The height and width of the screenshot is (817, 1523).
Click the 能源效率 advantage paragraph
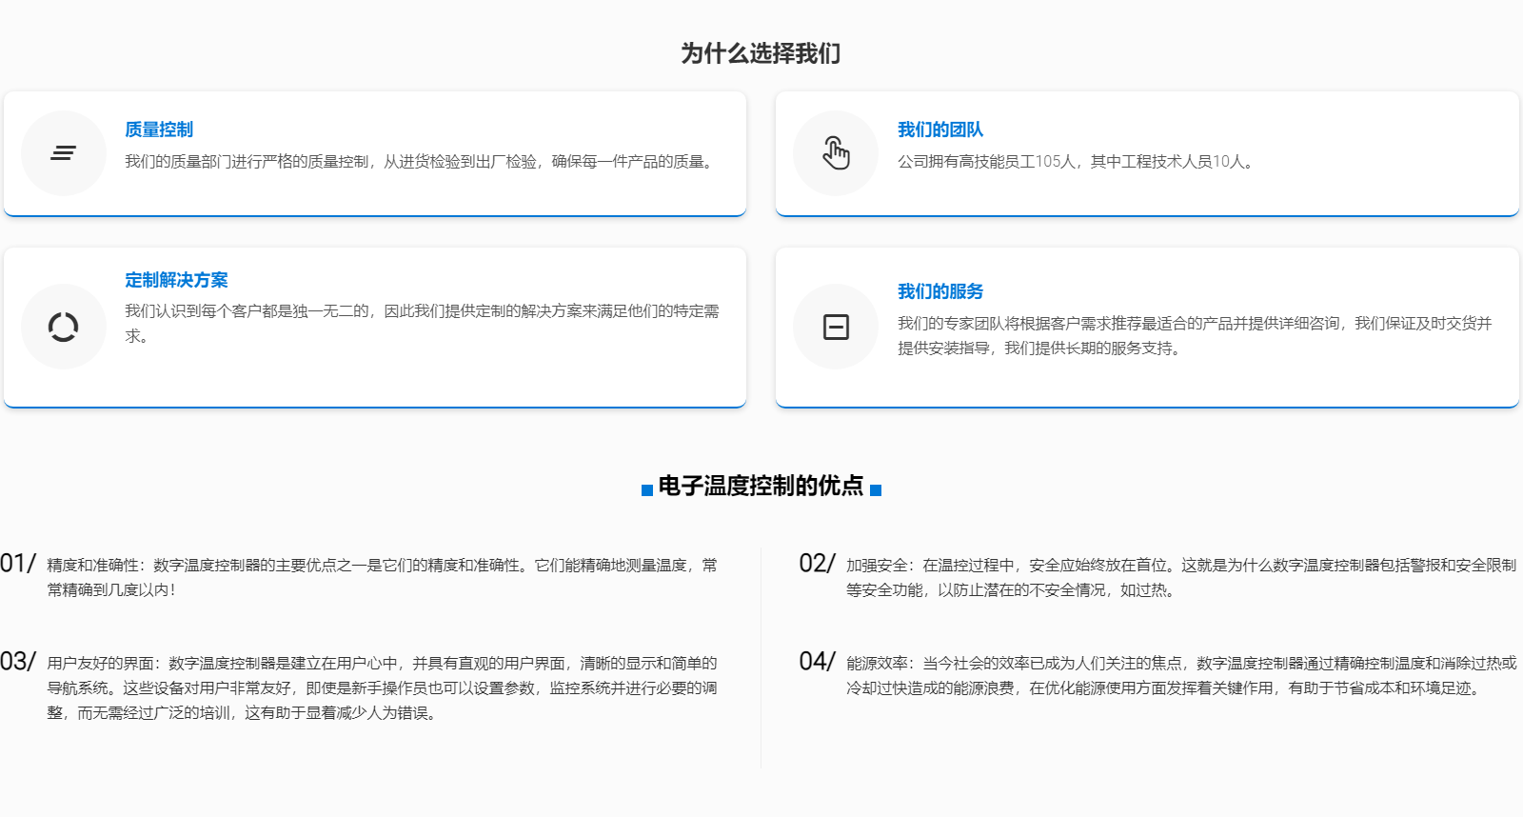1180,675
